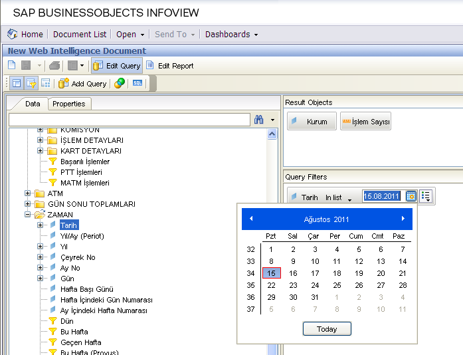Expand the GÜN SONU TOPLAMLARI folder
This screenshot has height=355, width=463.
coord(27,204)
